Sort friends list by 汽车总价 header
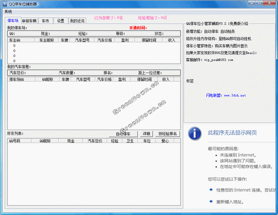 pyautogui.click(x=95, y=141)
